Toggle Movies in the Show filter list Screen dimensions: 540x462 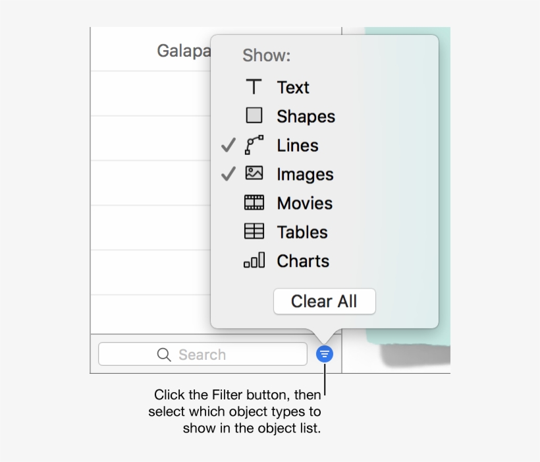pos(305,202)
